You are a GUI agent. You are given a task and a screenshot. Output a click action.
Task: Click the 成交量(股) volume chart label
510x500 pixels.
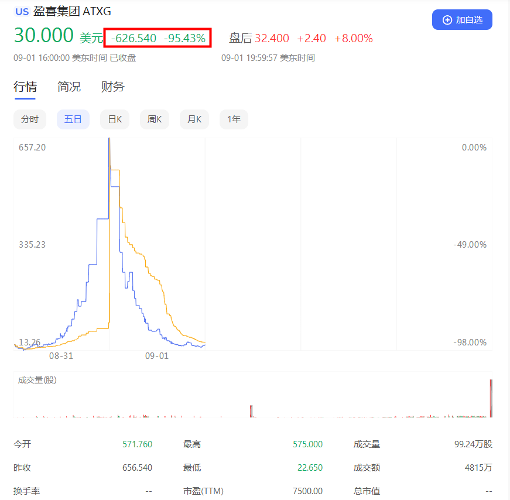tap(37, 380)
